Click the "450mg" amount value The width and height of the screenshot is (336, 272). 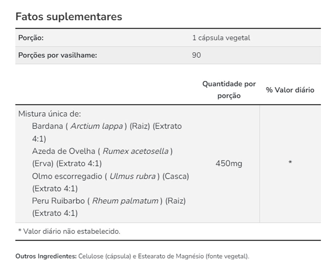(x=229, y=164)
